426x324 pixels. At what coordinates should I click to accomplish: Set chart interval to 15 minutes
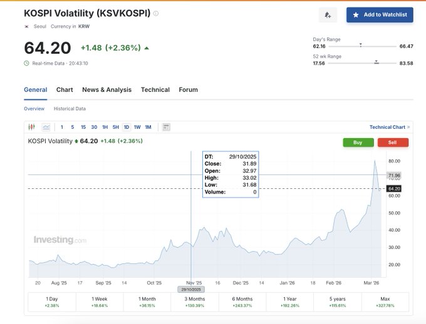[83, 127]
